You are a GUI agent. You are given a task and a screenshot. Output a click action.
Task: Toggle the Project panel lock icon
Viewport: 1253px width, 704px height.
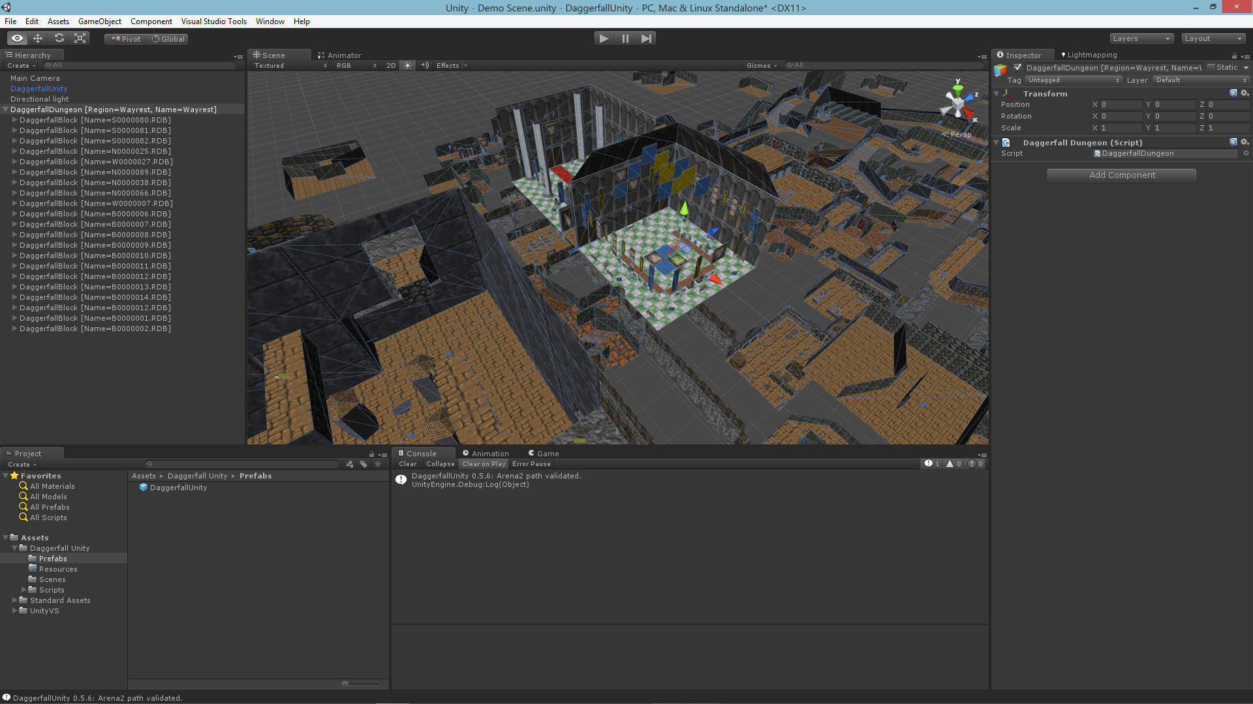(371, 454)
